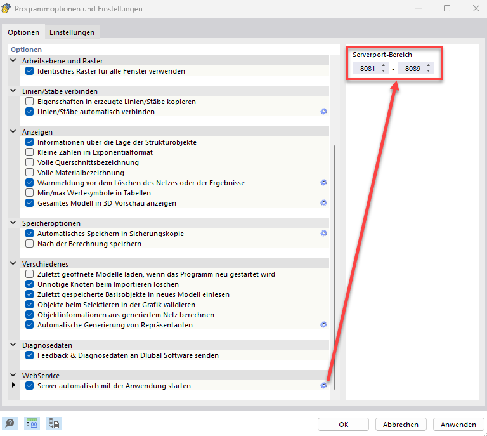Viewport: 487px width, 436px height.
Task: Collapse the Linien/Stäbe verbinden section
Action: 13,91
